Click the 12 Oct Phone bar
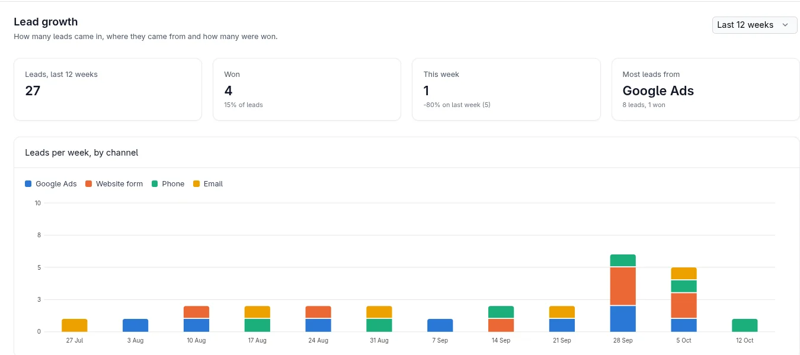 pyautogui.click(x=745, y=325)
